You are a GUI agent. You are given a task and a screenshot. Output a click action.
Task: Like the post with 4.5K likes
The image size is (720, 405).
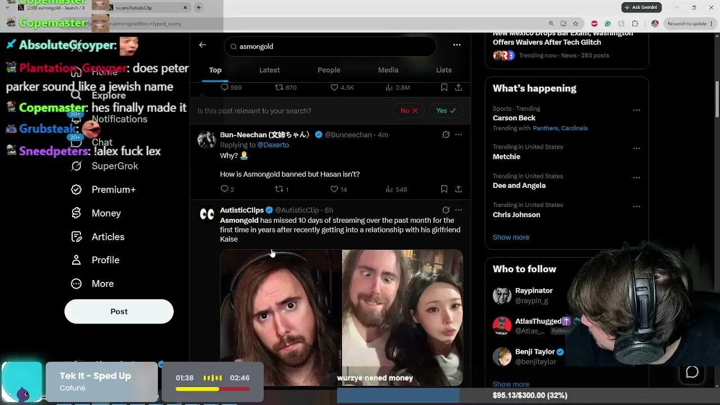pos(342,87)
